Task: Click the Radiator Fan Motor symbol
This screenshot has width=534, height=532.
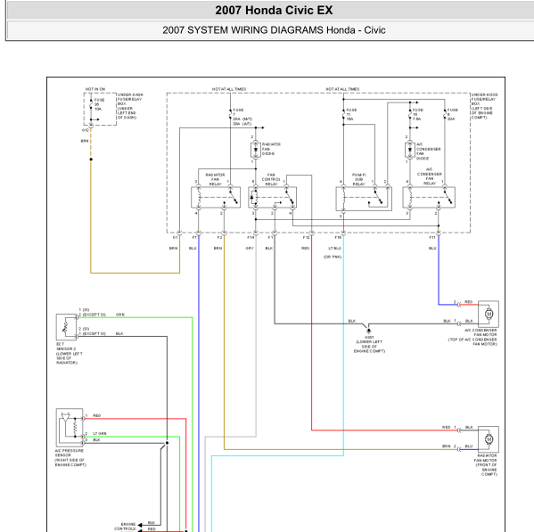Action: 489,439
